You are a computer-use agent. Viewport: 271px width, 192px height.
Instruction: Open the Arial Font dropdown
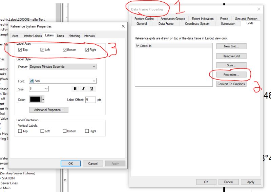[x=63, y=81]
